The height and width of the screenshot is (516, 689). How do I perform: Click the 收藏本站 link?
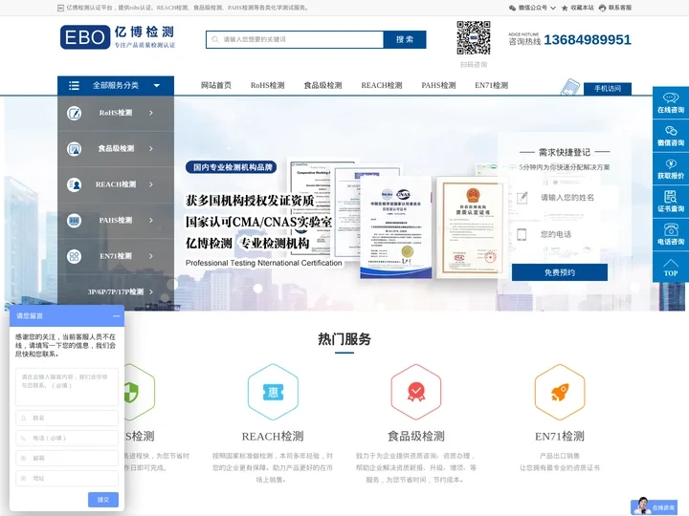click(x=582, y=8)
